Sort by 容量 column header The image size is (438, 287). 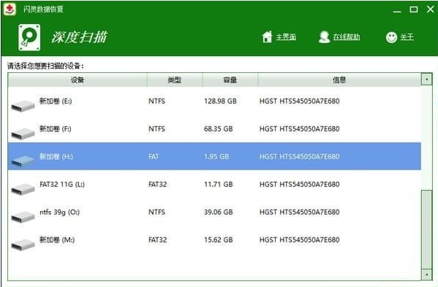click(230, 80)
